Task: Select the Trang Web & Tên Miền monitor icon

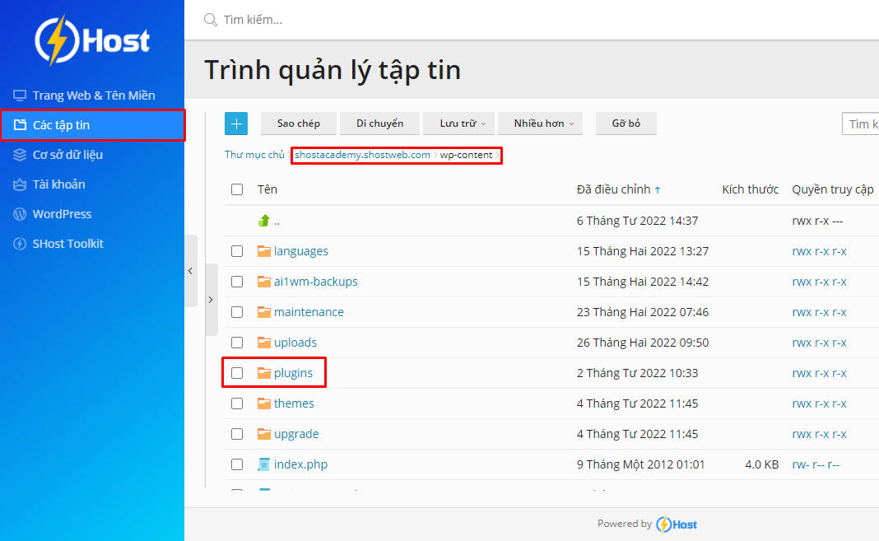Action: 19,95
